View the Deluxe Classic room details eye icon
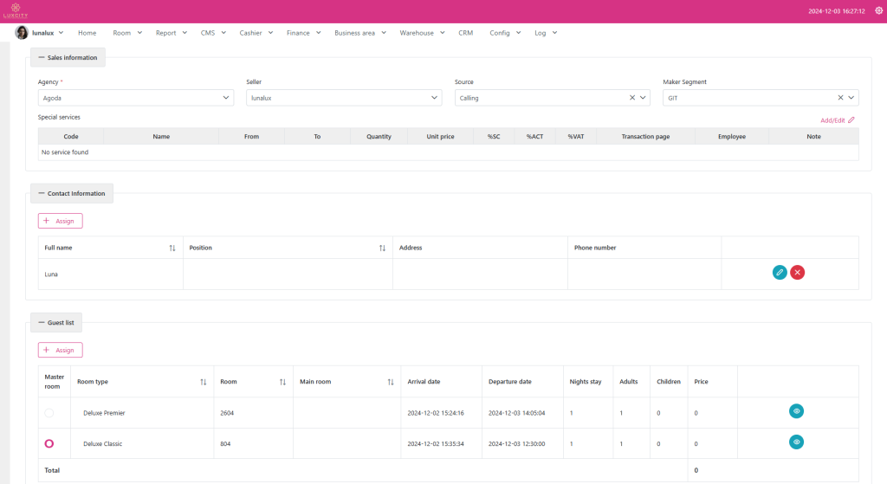 click(796, 442)
